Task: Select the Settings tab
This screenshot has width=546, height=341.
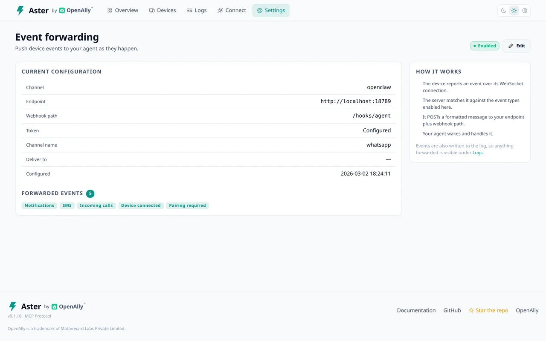Action: (x=271, y=10)
